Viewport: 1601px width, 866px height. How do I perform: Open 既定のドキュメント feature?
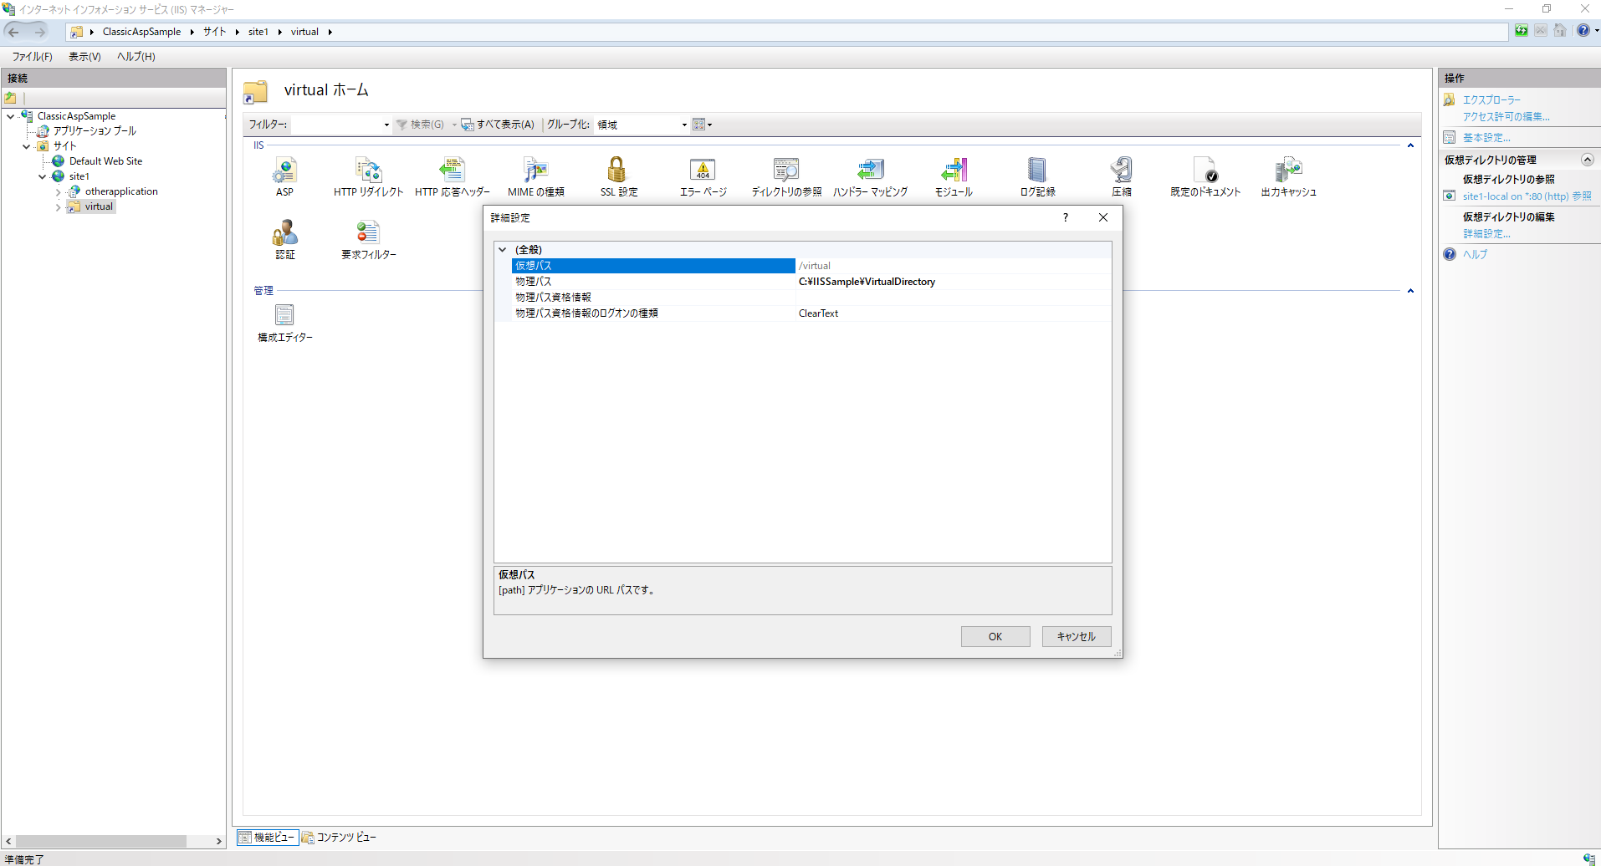pyautogui.click(x=1205, y=176)
